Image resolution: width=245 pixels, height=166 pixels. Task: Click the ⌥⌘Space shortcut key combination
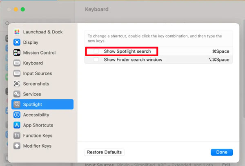tap(219, 60)
